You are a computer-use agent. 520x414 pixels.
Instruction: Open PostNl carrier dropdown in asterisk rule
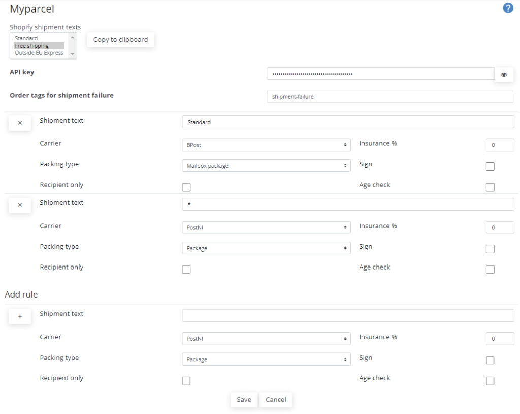click(266, 228)
